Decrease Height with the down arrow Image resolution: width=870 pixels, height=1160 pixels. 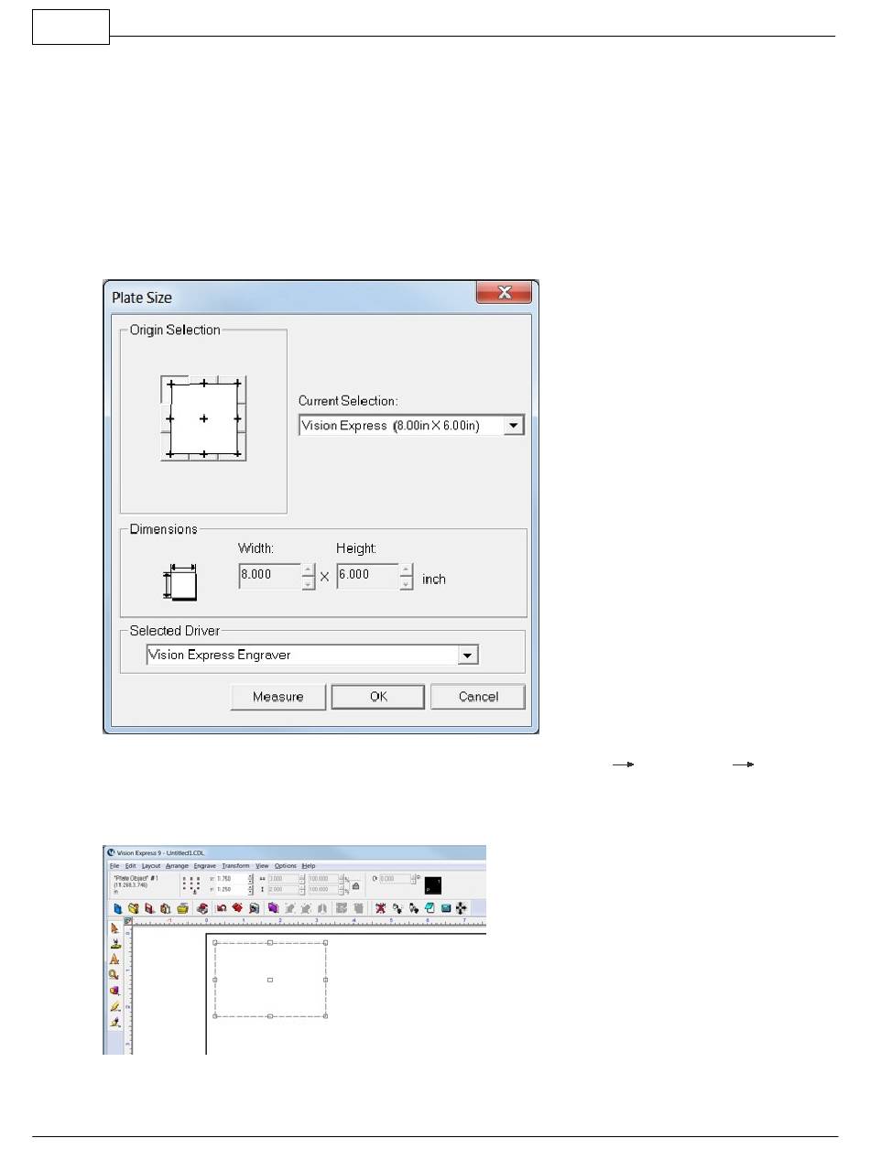pos(407,583)
